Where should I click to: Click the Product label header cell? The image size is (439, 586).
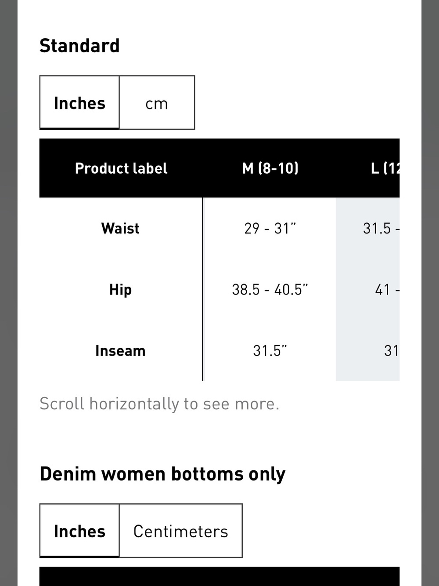tap(121, 168)
